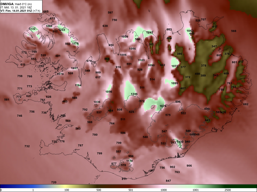This screenshot has height=192, width=257.
Task: Click the map value 847
Action: (x=168, y=180)
